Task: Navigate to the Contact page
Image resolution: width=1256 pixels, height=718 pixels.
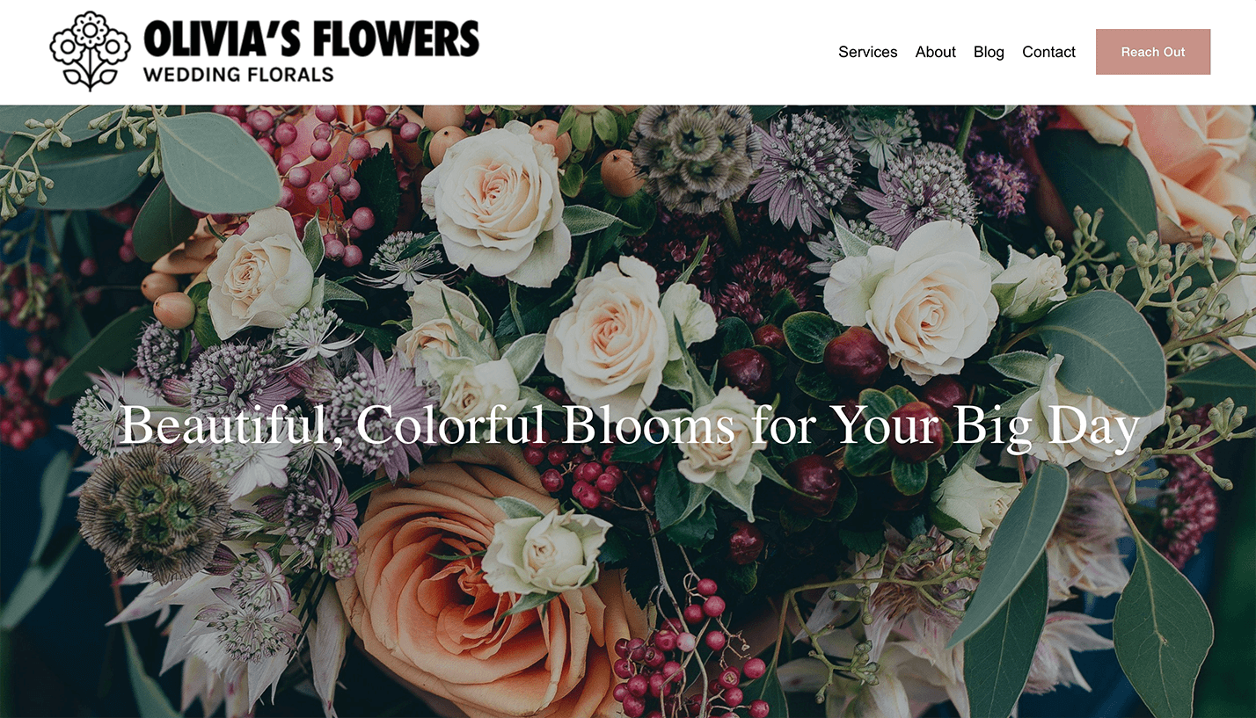Action: coord(1048,52)
